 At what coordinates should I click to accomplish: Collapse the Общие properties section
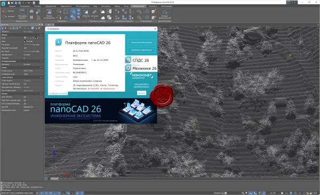[x=41, y=35]
